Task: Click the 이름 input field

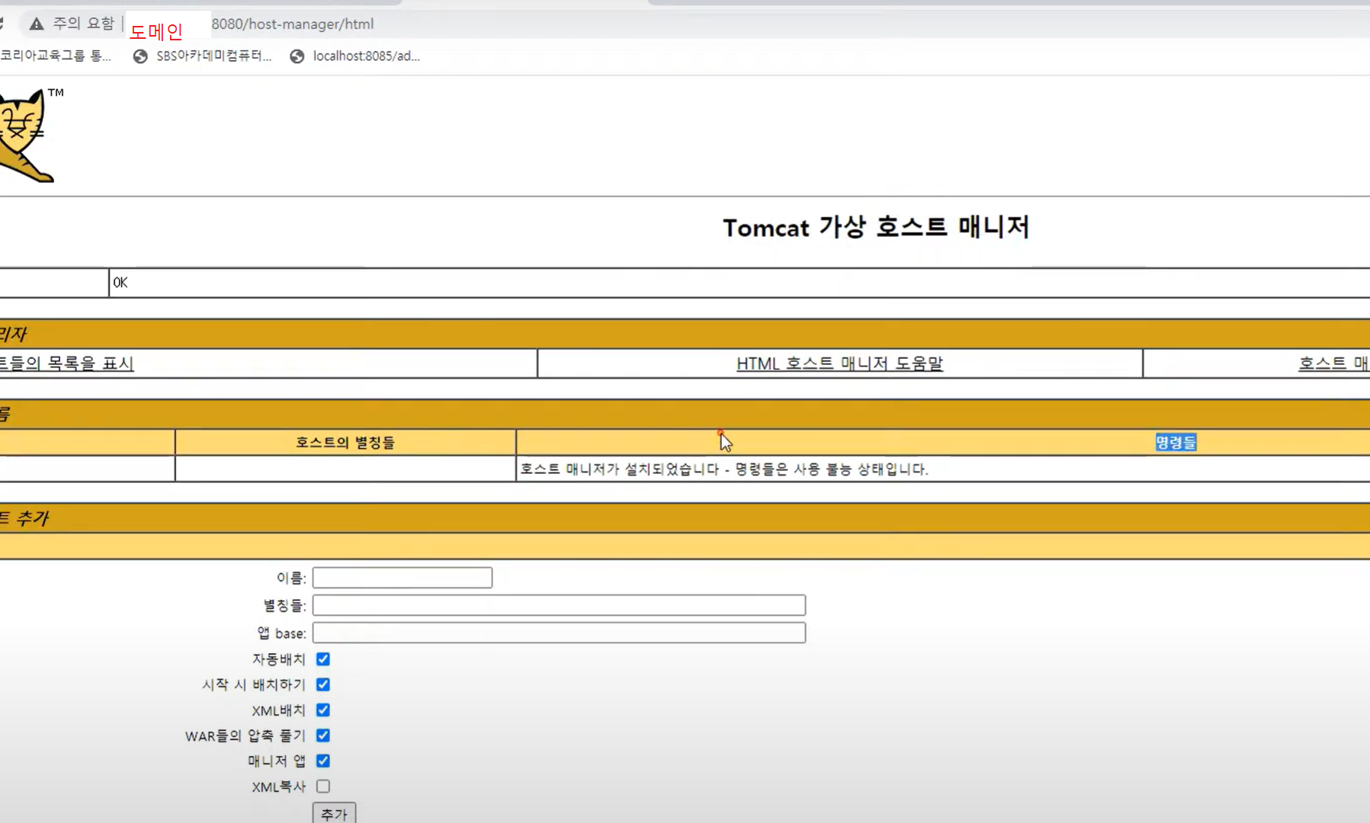Action: (x=403, y=578)
